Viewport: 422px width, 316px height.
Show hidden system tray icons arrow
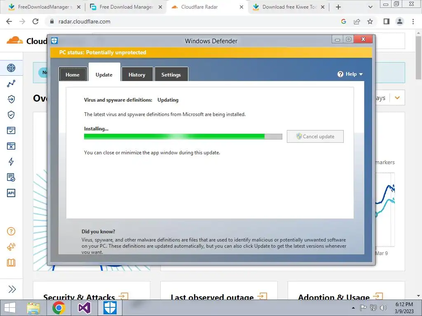pos(353,308)
